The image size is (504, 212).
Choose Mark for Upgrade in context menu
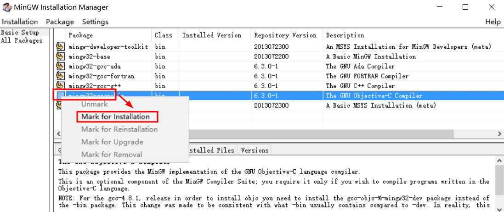[112, 142]
